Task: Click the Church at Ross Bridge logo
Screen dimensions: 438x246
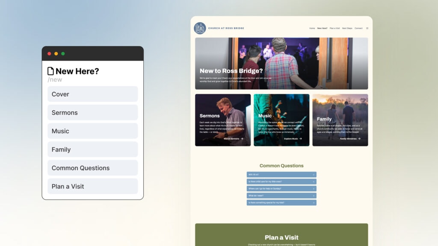Action: tap(200, 28)
